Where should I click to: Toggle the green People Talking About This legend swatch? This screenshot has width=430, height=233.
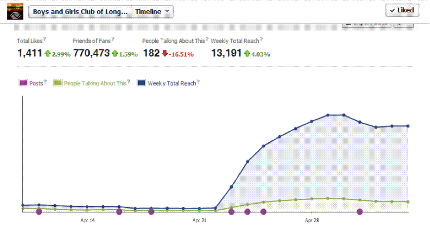(x=57, y=83)
